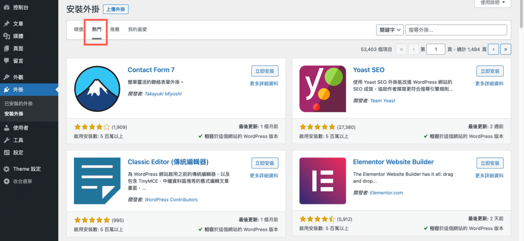The image size is (524, 241).
Task: Click the 外掛 plug icon in sidebar
Action: point(7,90)
